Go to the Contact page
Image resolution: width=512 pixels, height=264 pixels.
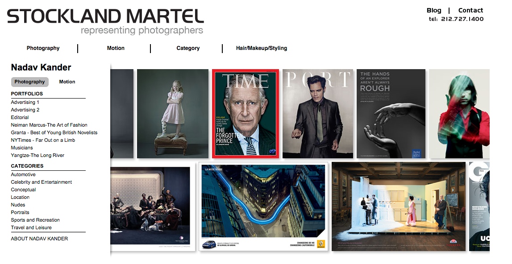pyautogui.click(x=470, y=10)
